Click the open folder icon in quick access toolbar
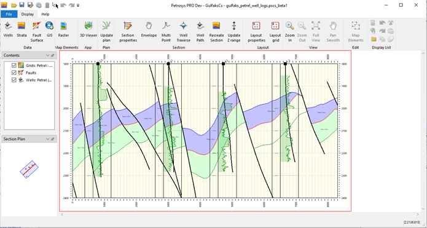 click(14, 5)
